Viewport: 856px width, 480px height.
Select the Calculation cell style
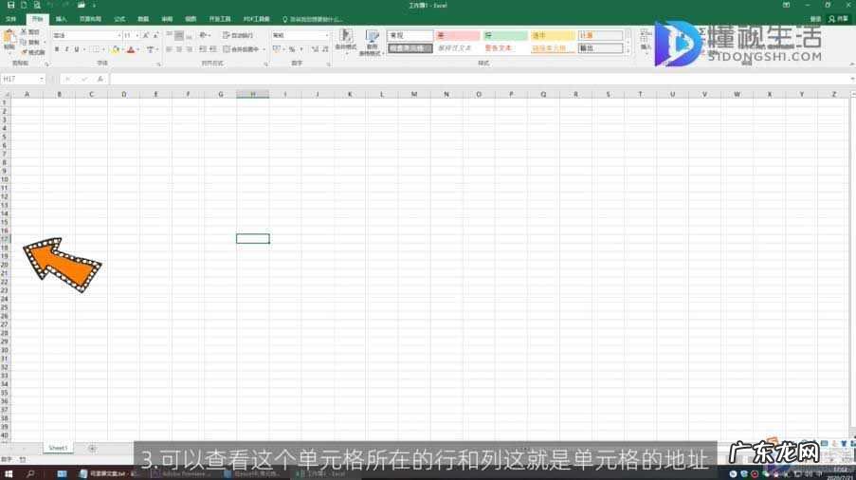pos(600,35)
